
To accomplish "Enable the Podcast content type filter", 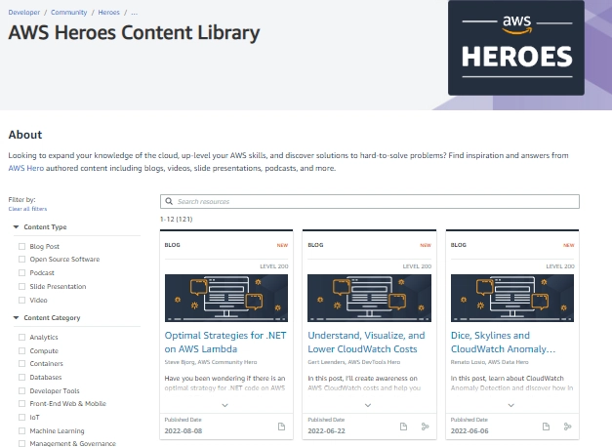I will coord(21,273).
